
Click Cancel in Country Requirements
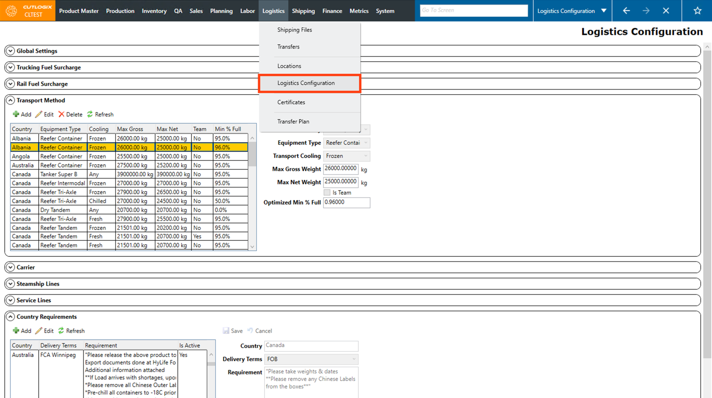point(260,331)
